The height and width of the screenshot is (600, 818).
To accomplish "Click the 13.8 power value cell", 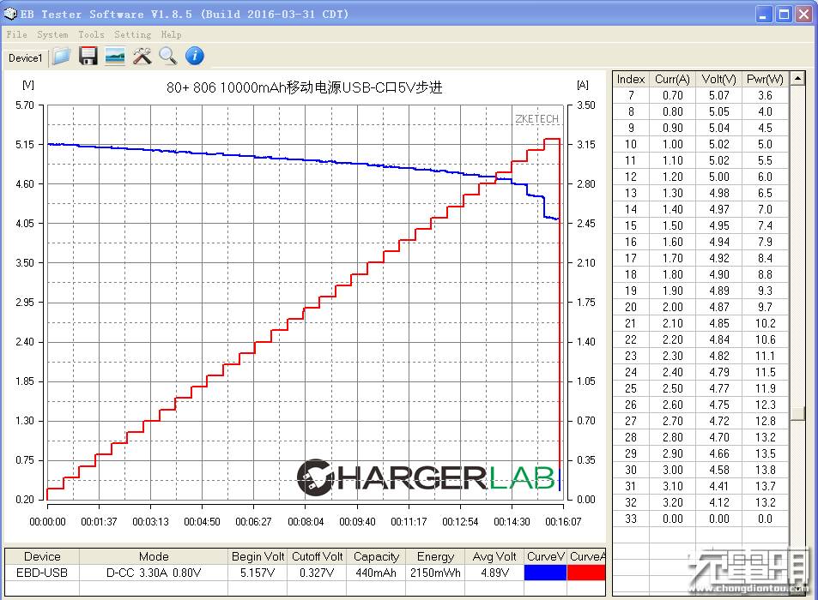I will [x=765, y=470].
